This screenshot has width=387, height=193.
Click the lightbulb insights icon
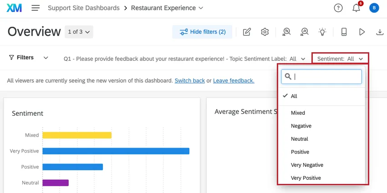(322, 32)
